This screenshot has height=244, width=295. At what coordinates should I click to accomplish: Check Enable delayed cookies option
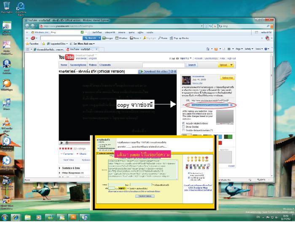pyautogui.click(x=183, y=130)
